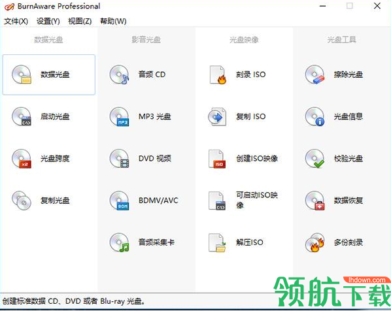Click the 校验光盘 label text
391x311 pixels.
(x=348, y=159)
